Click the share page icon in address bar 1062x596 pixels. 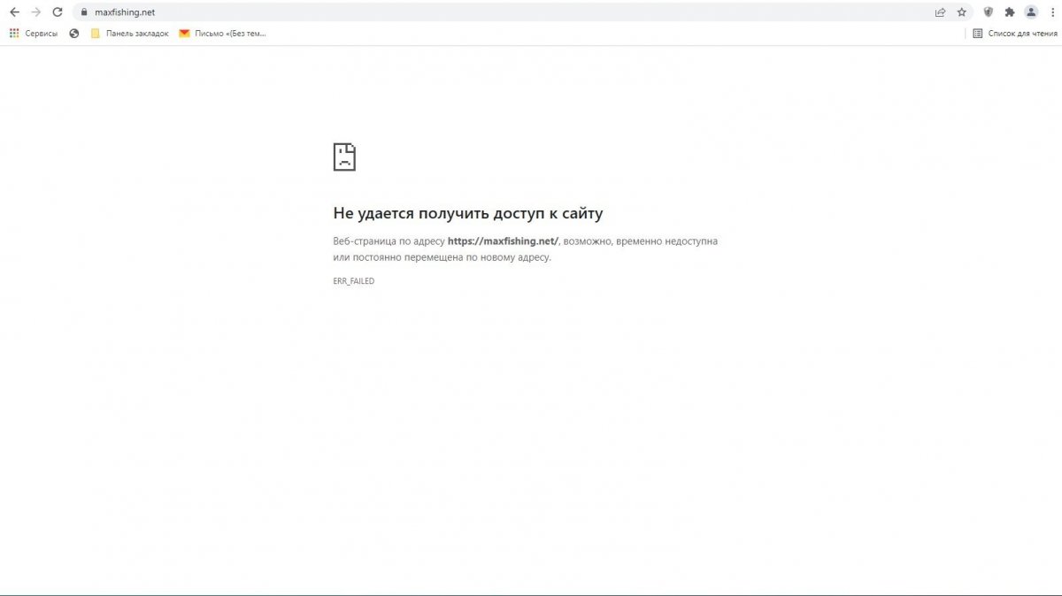point(940,12)
